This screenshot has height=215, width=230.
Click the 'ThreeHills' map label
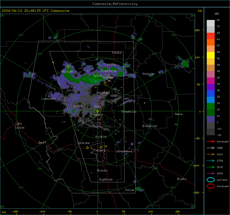tap(129, 112)
